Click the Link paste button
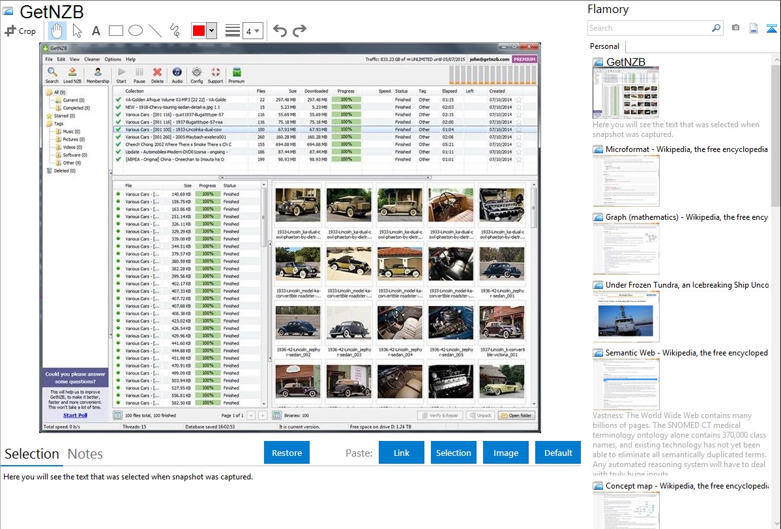 point(402,453)
